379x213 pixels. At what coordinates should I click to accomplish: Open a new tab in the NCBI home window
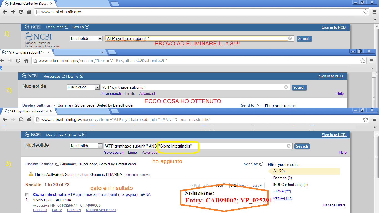tap(115, 4)
